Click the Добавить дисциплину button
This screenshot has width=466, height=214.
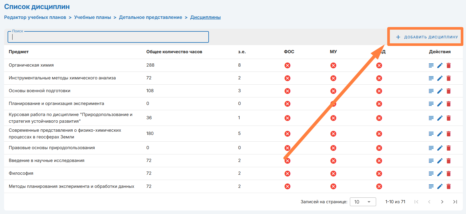(427, 37)
